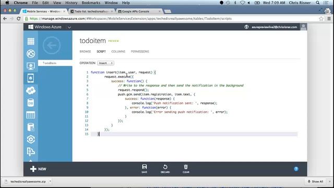Switch to Google APIs Console tab

pyautogui.click(x=139, y=11)
